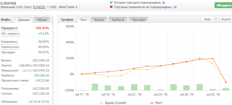This screenshot has height=105, width=232.
Task: Click the Инфо. panel heading
Action: point(6,20)
